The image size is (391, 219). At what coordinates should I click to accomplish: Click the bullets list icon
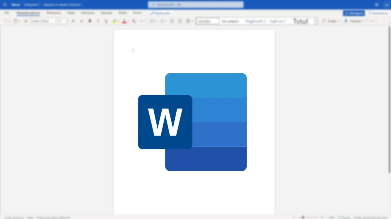point(152,21)
